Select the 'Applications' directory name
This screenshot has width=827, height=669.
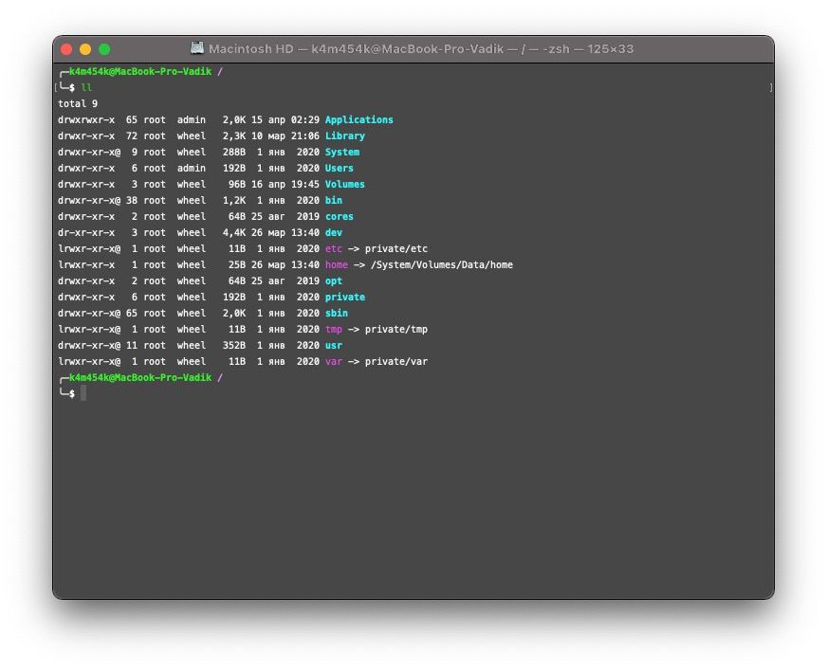[359, 119]
